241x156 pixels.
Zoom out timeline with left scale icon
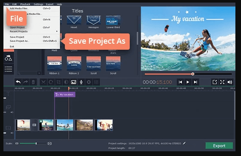[17, 144]
